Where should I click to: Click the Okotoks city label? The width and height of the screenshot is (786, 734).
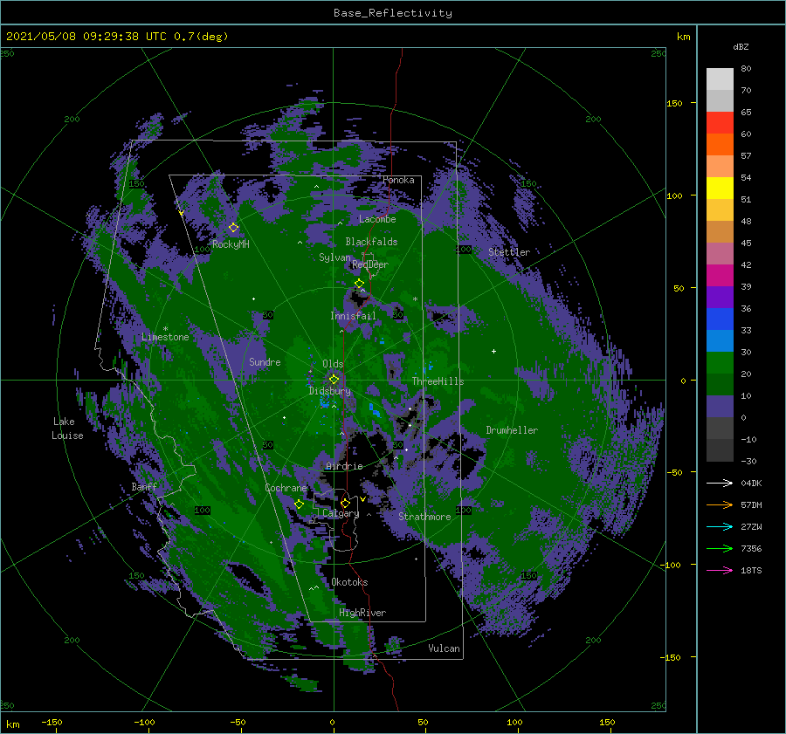click(x=349, y=582)
